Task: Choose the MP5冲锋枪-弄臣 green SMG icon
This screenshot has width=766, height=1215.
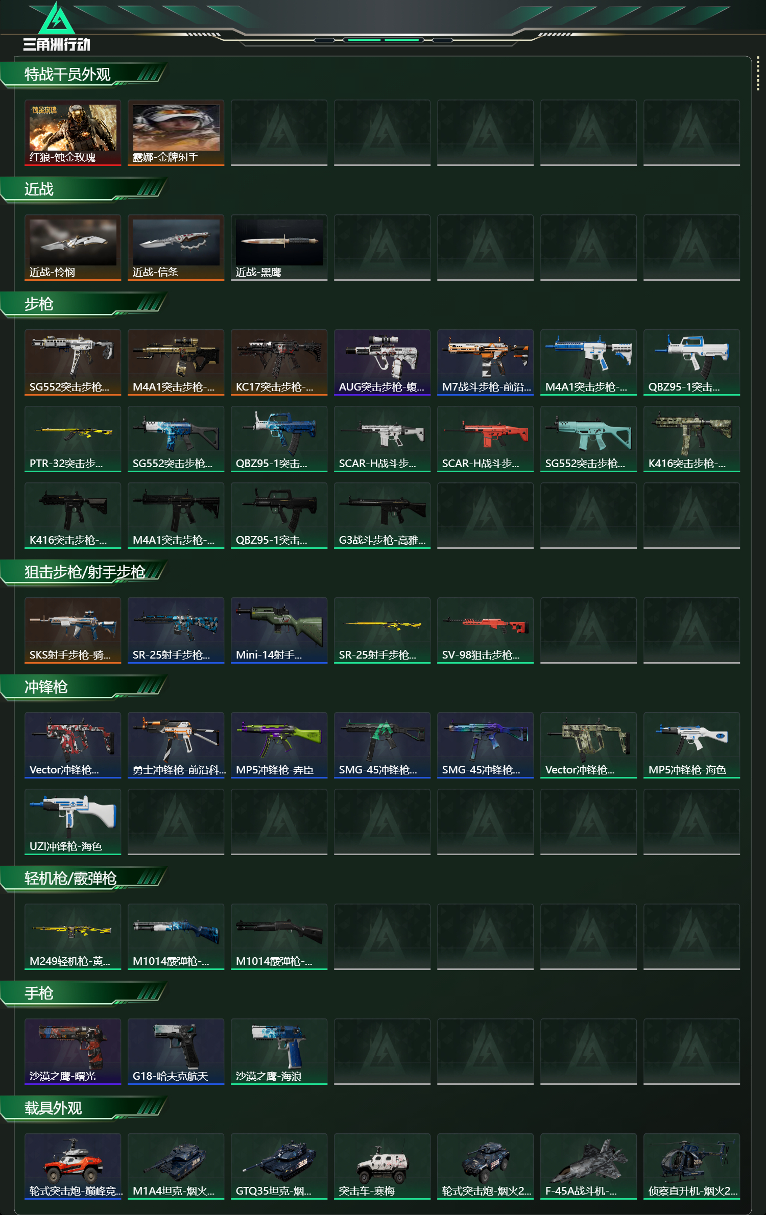Action: (279, 745)
